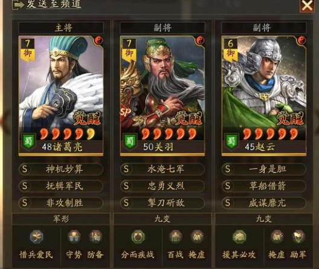Open the 九变 header under 关羽

coord(163,219)
